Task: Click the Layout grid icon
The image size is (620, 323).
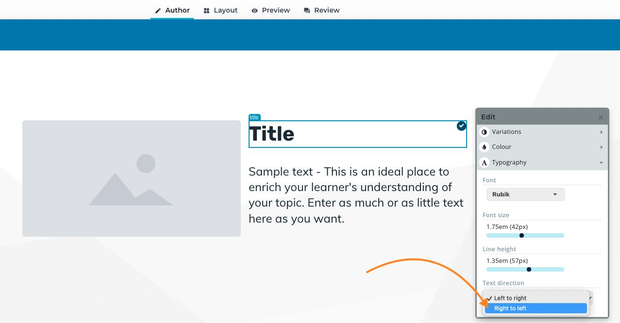Action: (207, 11)
